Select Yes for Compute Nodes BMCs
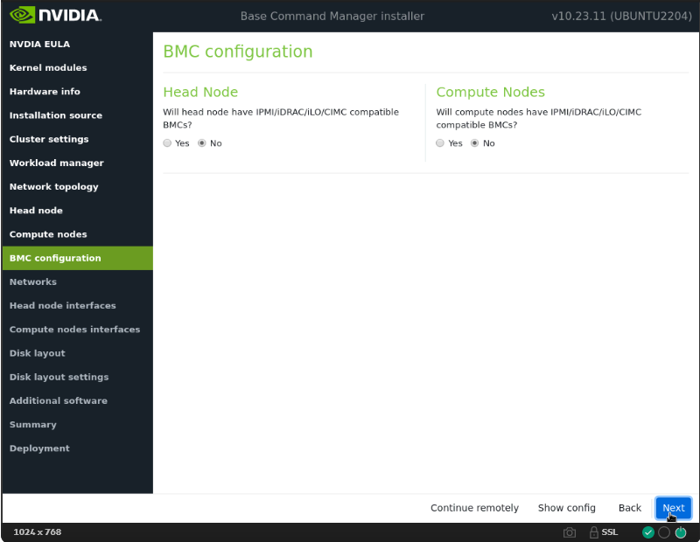This screenshot has height=542, width=700. pos(440,143)
